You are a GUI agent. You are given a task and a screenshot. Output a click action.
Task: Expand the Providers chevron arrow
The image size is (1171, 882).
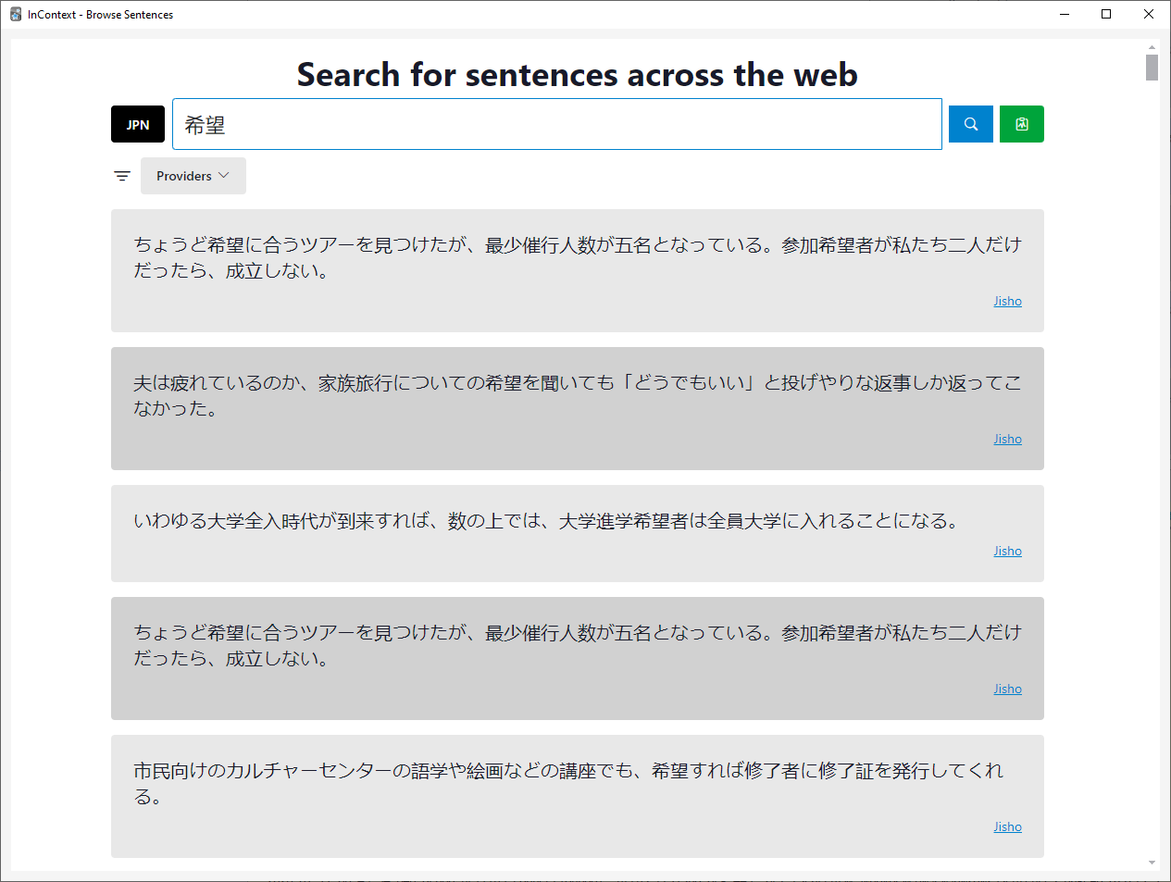coord(224,175)
